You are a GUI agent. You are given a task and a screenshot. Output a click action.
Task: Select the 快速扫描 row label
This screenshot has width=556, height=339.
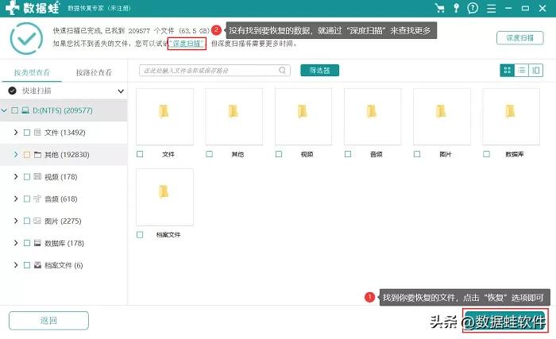[37, 91]
